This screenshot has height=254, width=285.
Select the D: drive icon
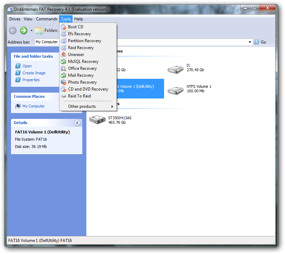pos(175,70)
